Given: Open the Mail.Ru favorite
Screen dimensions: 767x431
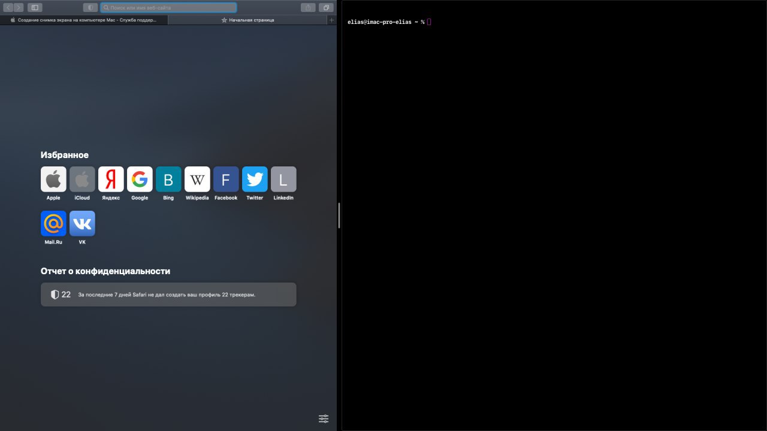Looking at the screenshot, I should (x=53, y=227).
